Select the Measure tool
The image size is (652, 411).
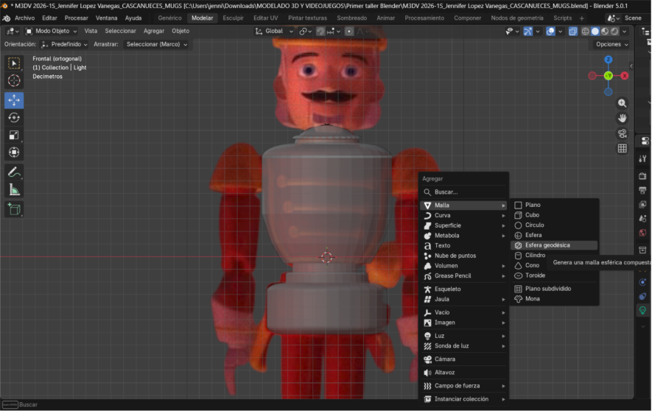pyautogui.click(x=14, y=189)
